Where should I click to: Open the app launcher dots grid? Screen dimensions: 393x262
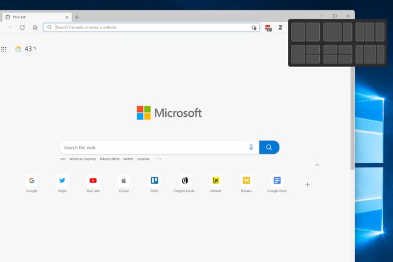click(x=4, y=49)
